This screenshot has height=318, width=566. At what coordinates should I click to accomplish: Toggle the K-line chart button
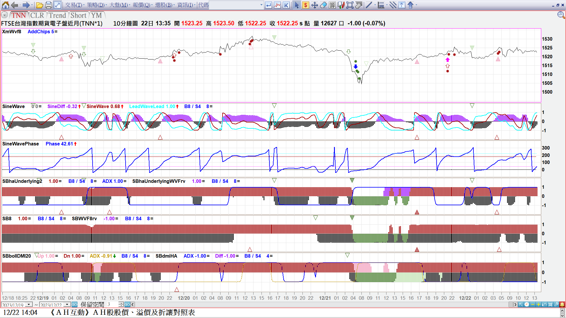point(286,5)
